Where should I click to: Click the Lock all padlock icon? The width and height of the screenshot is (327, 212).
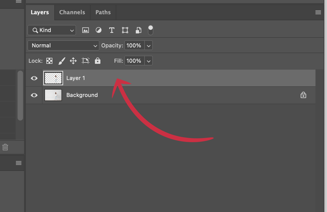pyautogui.click(x=98, y=61)
